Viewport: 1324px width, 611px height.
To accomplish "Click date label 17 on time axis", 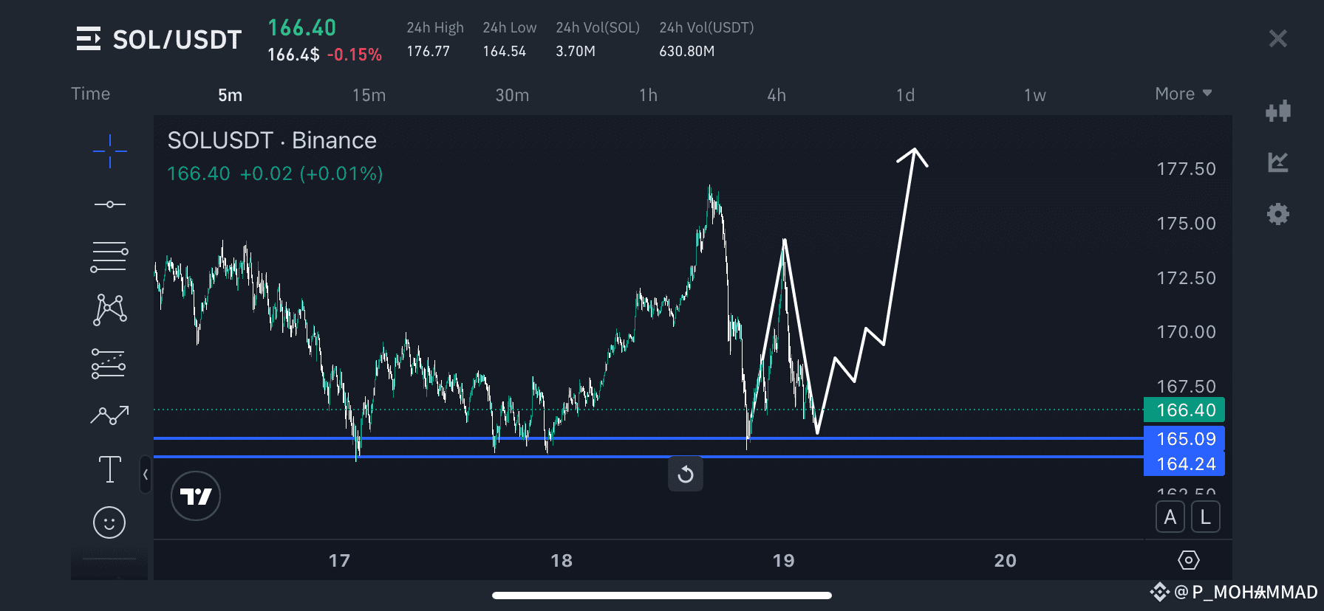I will [339, 561].
